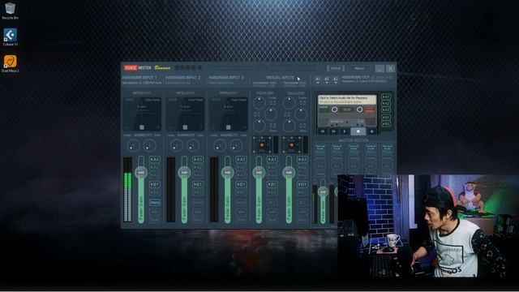Click first Normal mode button in Master Section

click(320, 148)
